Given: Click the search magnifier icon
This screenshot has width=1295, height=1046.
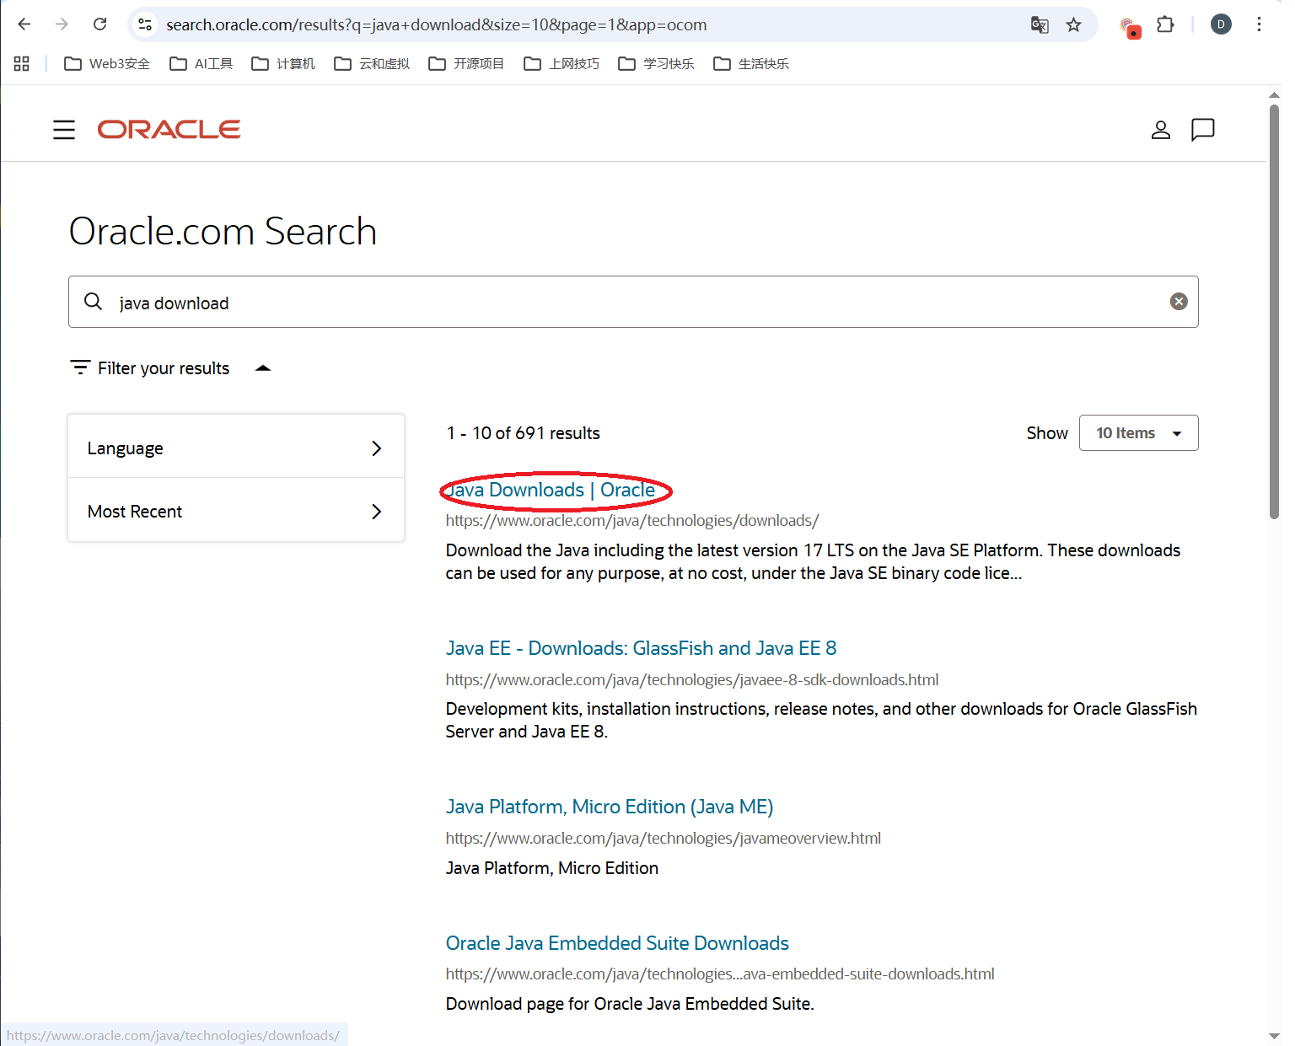Looking at the screenshot, I should tap(94, 302).
